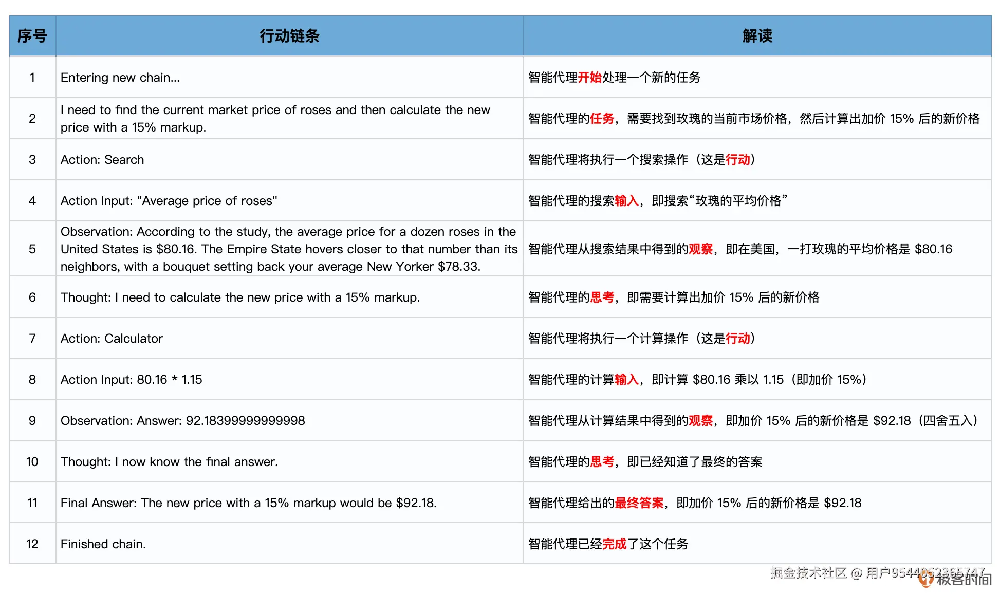Click the 极客时间 logo icon

[x=926, y=581]
